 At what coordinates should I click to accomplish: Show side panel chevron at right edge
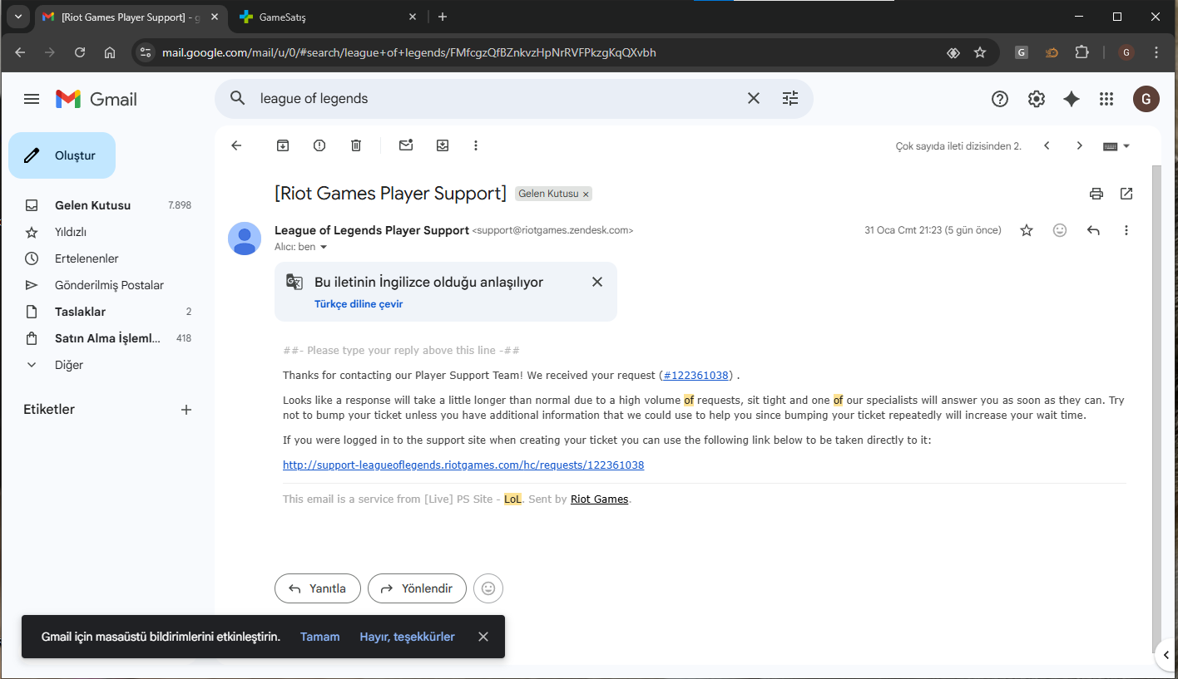pos(1167,655)
